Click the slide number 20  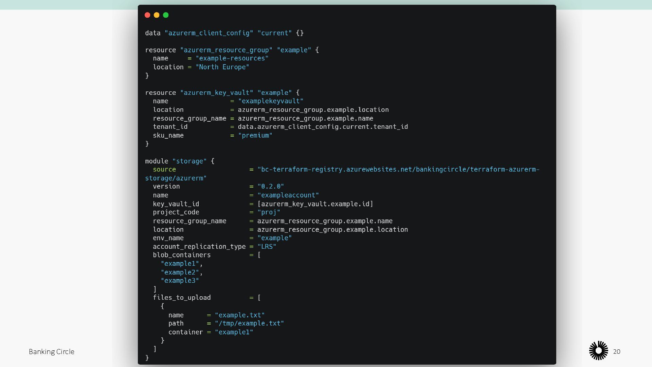(x=617, y=352)
